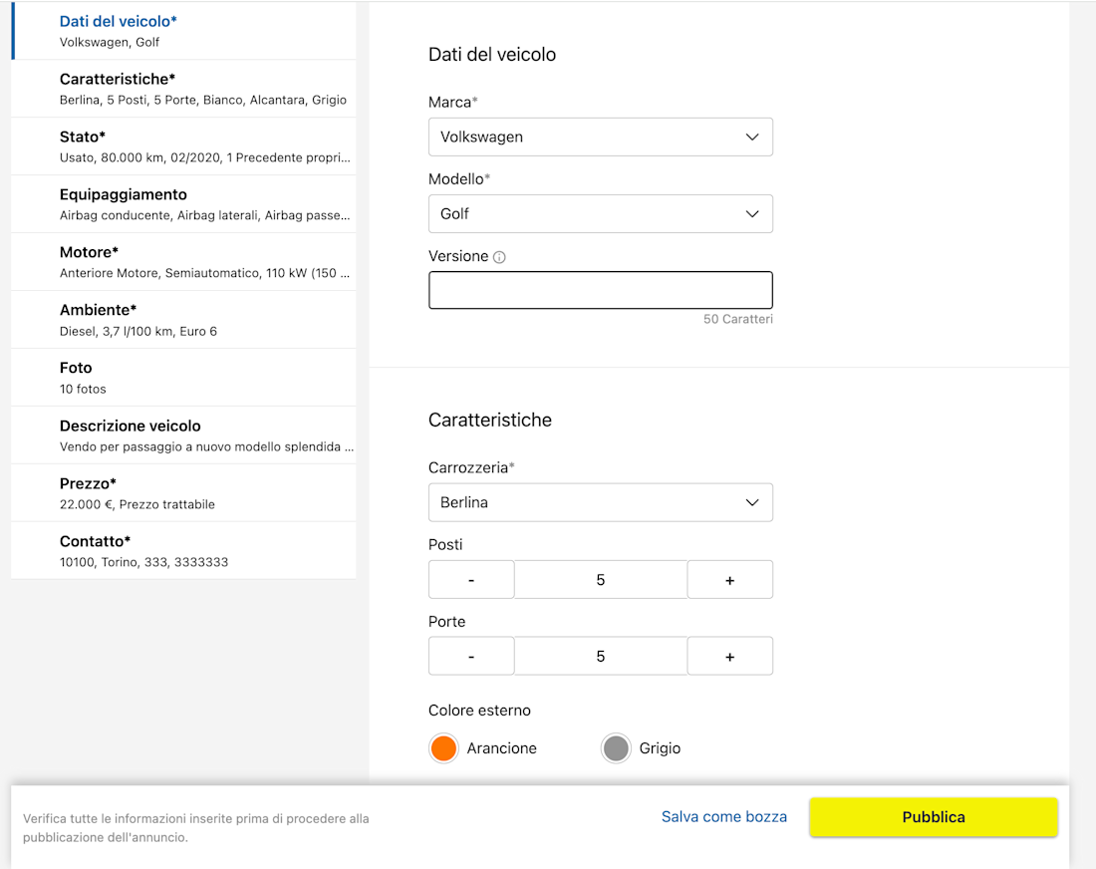Viewport: 1096px width, 869px height.
Task: Click the Versione info icon
Action: [499, 257]
